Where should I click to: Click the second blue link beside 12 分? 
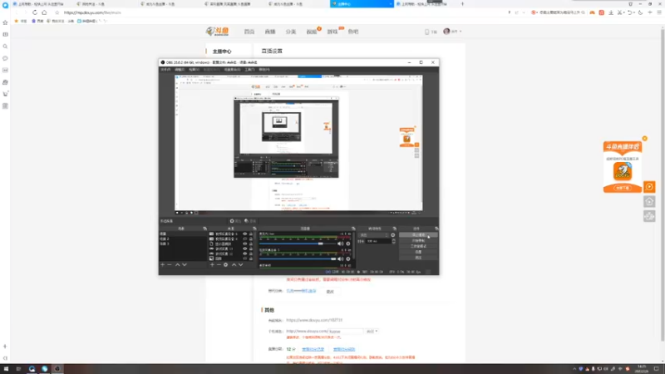pyautogui.click(x=344, y=349)
